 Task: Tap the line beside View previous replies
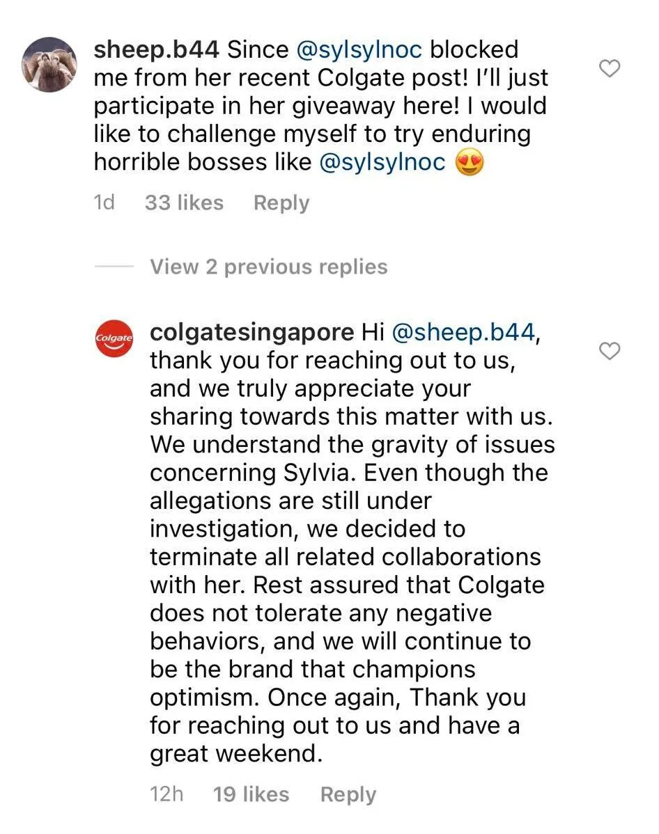coord(114,267)
